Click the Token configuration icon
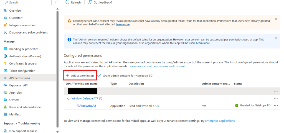Image resolution: width=284 pixels, height=133 pixels. pyautogui.click(x=5, y=71)
